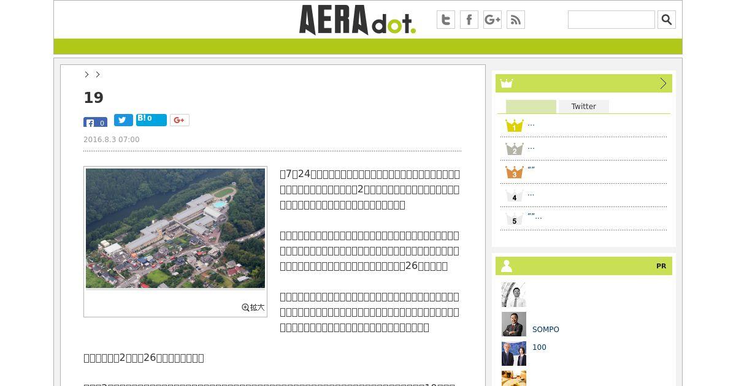This screenshot has width=736, height=386.
Task: Open the RSS feed icon
Action: [x=516, y=20]
